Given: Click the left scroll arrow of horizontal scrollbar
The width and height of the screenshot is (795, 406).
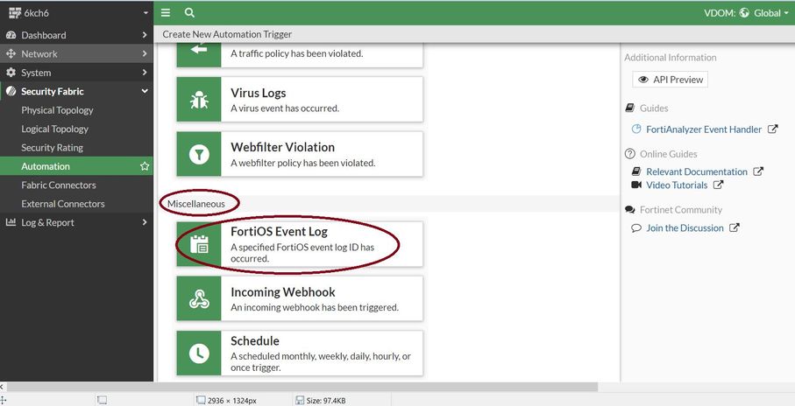Looking at the screenshot, I should (3, 388).
